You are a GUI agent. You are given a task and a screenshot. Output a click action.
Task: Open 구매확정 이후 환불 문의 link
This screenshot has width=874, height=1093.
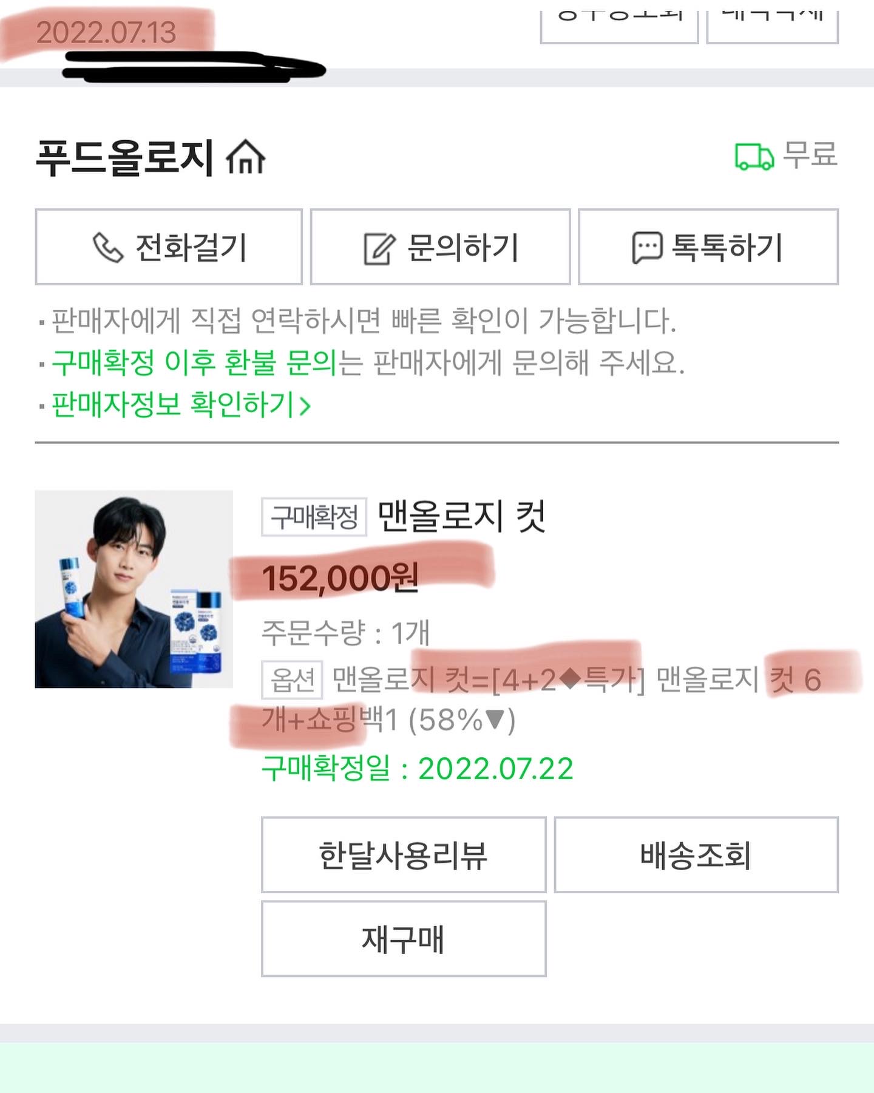pyautogui.click(x=194, y=363)
